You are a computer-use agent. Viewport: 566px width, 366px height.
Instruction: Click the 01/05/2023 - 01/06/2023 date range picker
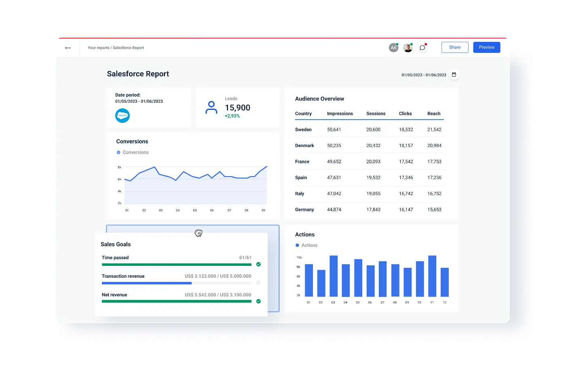(424, 75)
